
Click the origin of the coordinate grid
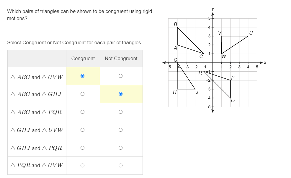(213, 62)
